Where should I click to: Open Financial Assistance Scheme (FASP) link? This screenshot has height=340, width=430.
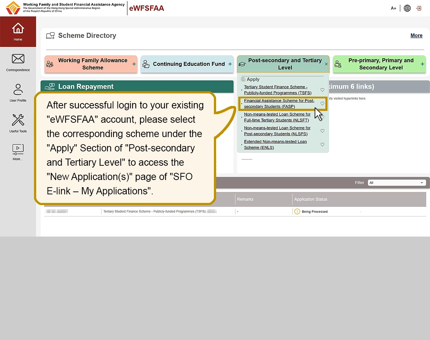[x=279, y=103]
